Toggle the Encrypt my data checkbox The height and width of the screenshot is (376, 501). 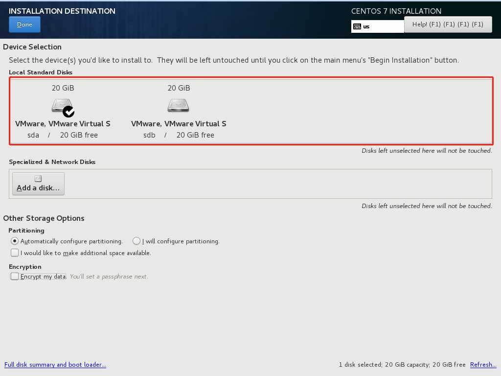[14, 276]
